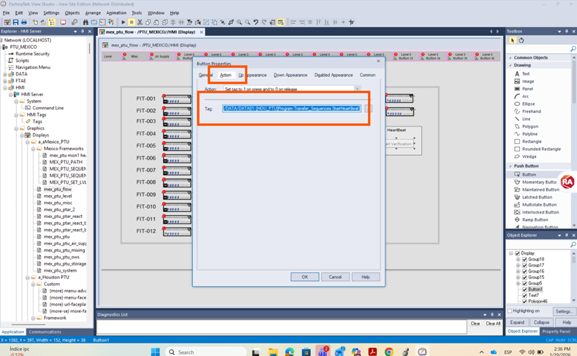Collapse the a_aMexico_PTU folder
Image resolution: width=577 pixels, height=356 pixels.
28,142
